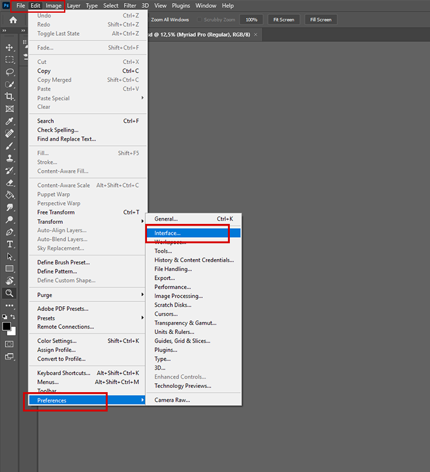The image size is (430, 472).
Task: Open the Edit Toolbar three-dots button
Action: click(9, 306)
